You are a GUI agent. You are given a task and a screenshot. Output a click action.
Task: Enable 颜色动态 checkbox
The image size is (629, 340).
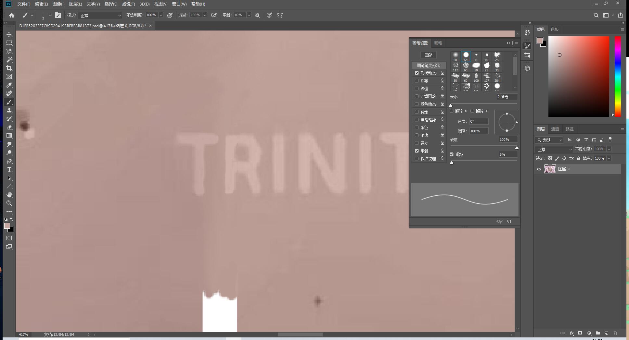(x=417, y=104)
